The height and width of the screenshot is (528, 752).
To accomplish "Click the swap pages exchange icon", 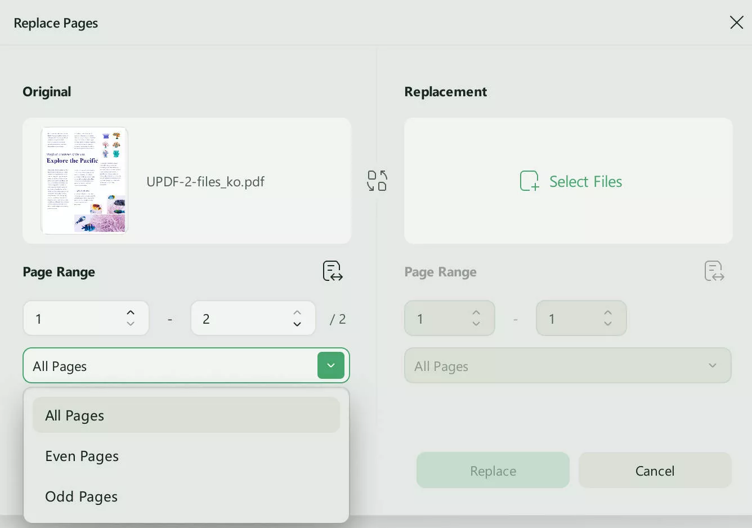I will point(377,181).
